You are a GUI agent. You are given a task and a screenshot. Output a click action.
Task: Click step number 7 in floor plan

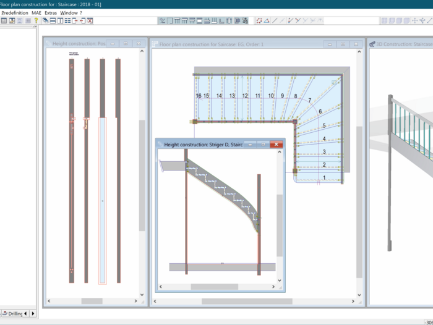309,100
